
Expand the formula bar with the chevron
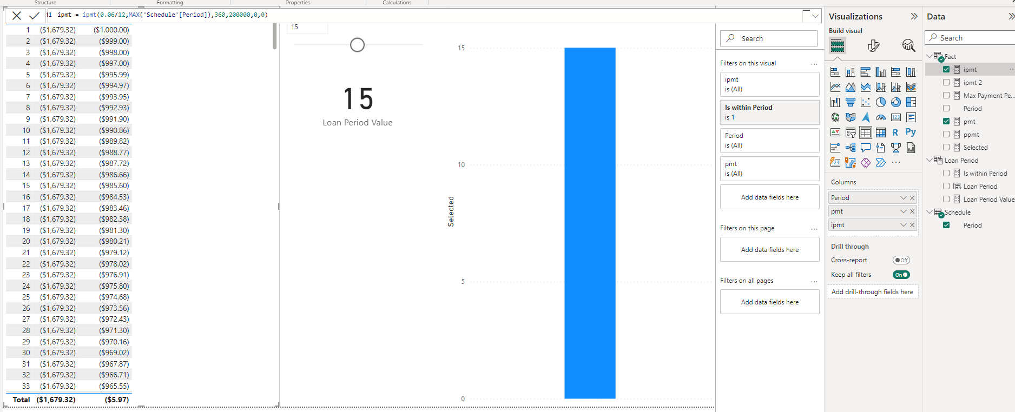tap(815, 16)
